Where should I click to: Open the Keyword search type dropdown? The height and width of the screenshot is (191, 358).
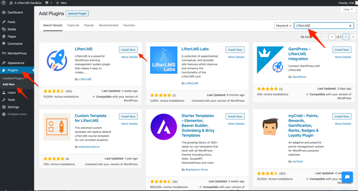(x=284, y=26)
